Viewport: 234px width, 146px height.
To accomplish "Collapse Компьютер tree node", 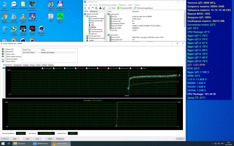I will pyautogui.click(x=85, y=16).
